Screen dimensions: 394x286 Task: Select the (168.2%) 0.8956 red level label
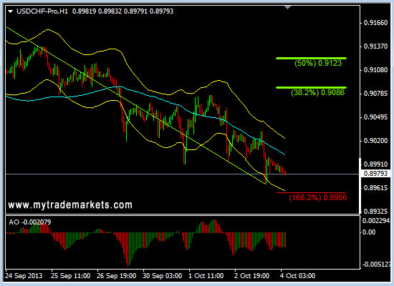pyautogui.click(x=318, y=197)
